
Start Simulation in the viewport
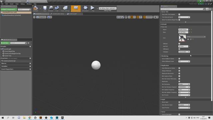click(x=86, y=8)
